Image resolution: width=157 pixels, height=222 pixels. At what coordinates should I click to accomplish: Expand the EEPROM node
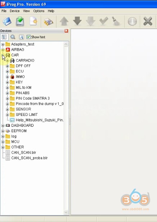point(3,131)
